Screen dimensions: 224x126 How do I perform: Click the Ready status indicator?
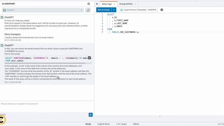coord(88,124)
